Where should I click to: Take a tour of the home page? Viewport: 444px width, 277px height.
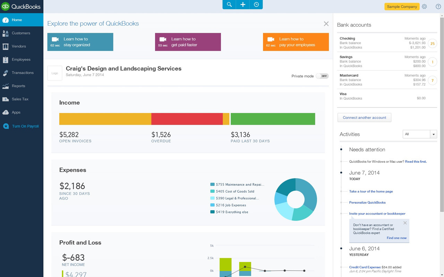(x=371, y=191)
